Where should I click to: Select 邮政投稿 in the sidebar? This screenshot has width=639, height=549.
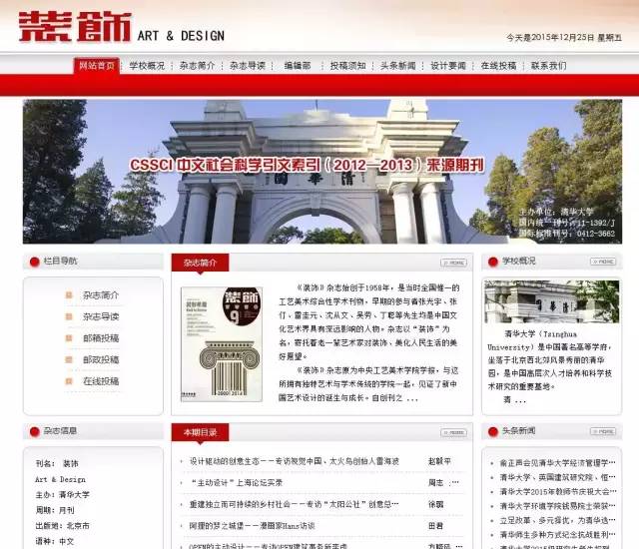pos(101,360)
